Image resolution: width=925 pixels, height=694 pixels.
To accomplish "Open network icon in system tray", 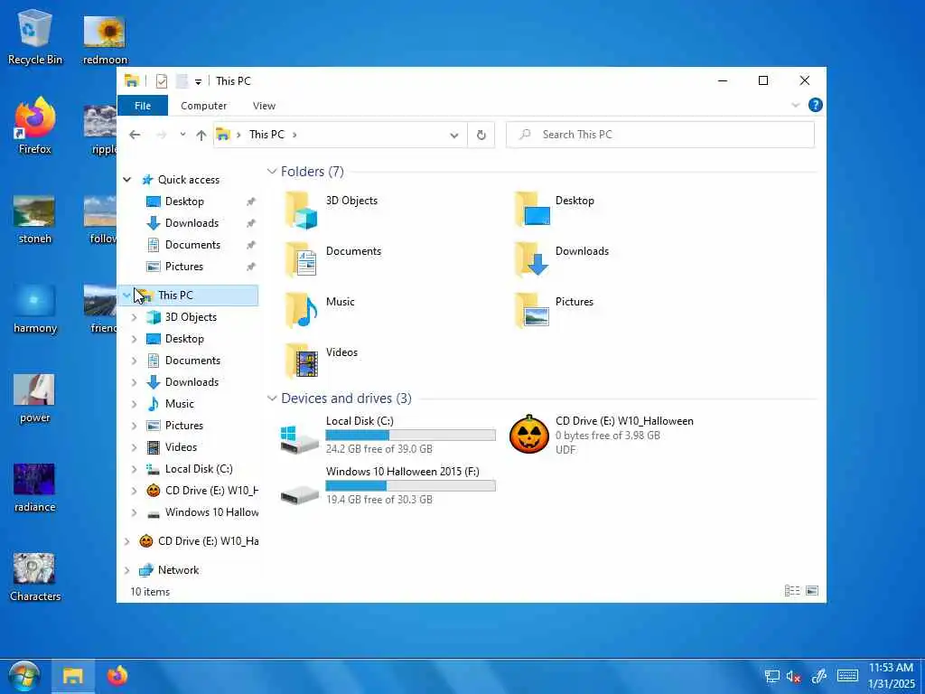I will [771, 676].
